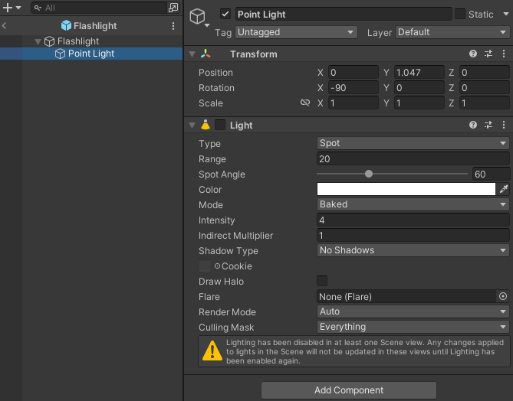Image resolution: width=513 pixels, height=401 pixels.
Task: Collapse the Transform component foldout
Action: tap(192, 54)
